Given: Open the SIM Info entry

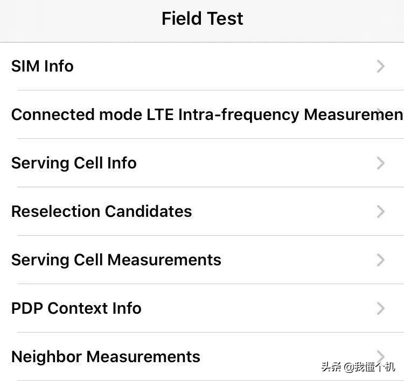Looking at the screenshot, I should pos(43,66).
